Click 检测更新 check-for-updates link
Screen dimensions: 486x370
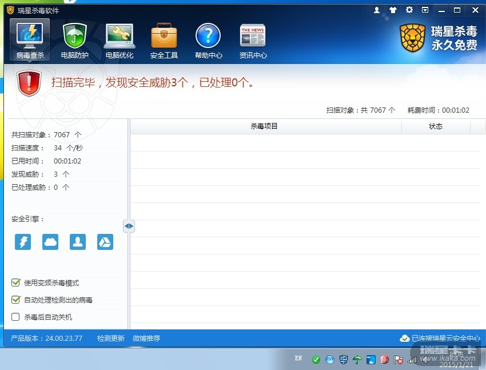[x=111, y=338]
